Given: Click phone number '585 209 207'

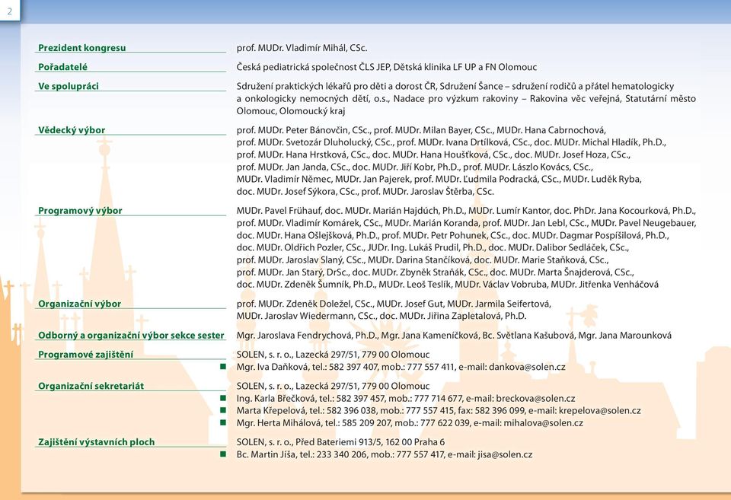Looking at the screenshot, I should tap(366, 423).
